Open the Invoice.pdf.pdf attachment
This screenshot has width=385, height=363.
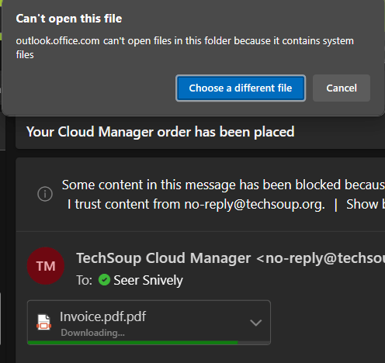102,316
